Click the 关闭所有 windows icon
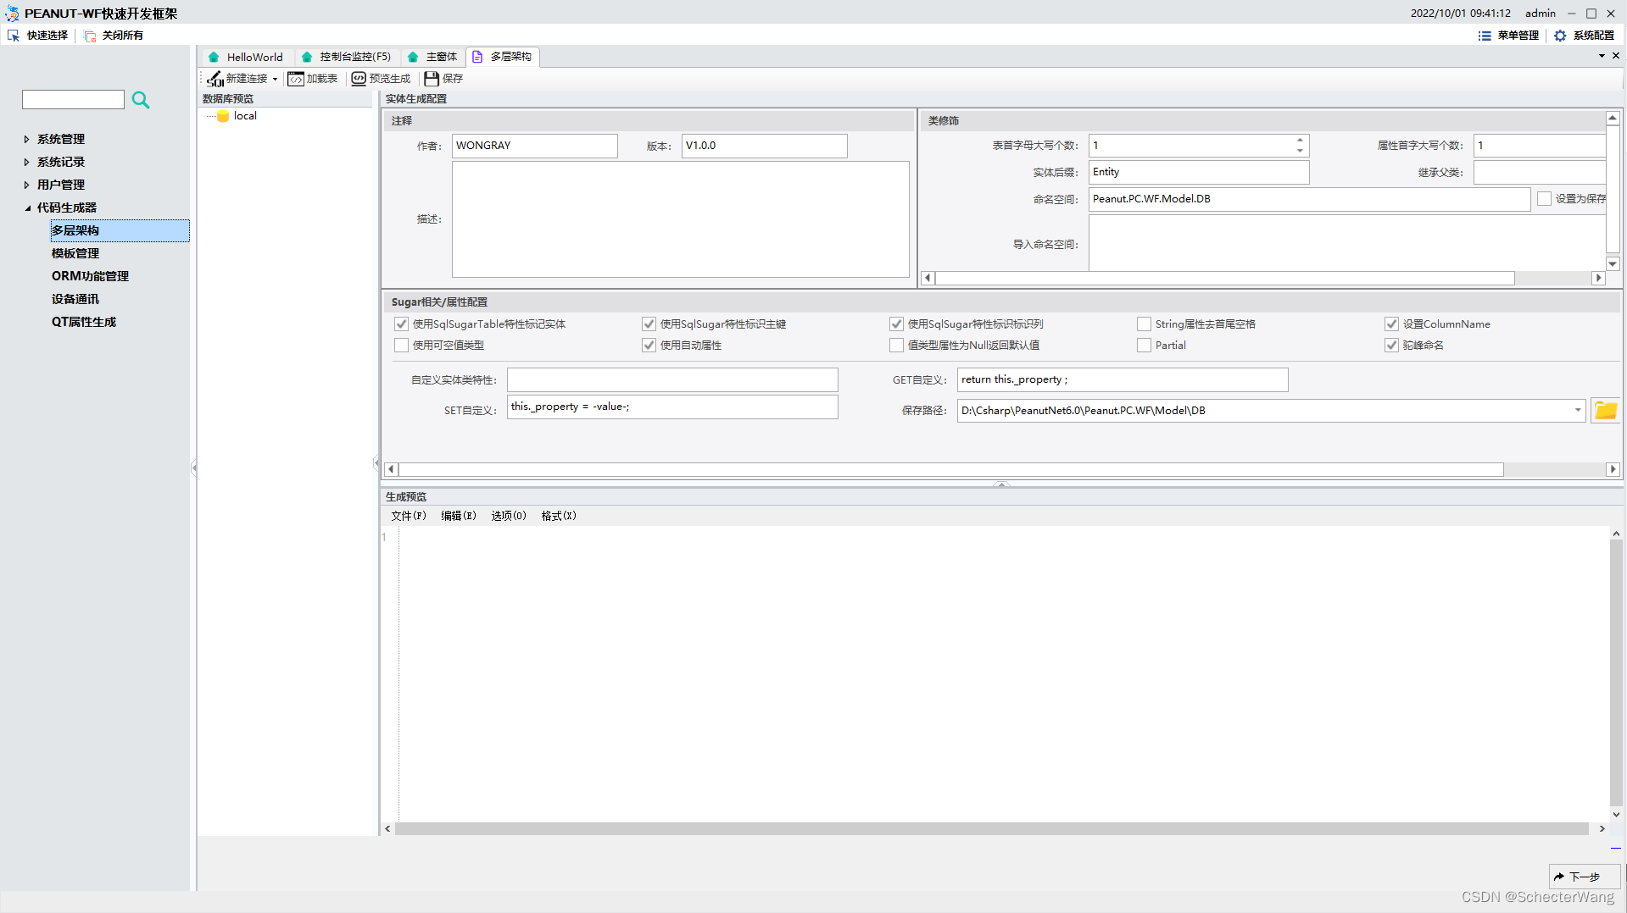 pos(90,36)
